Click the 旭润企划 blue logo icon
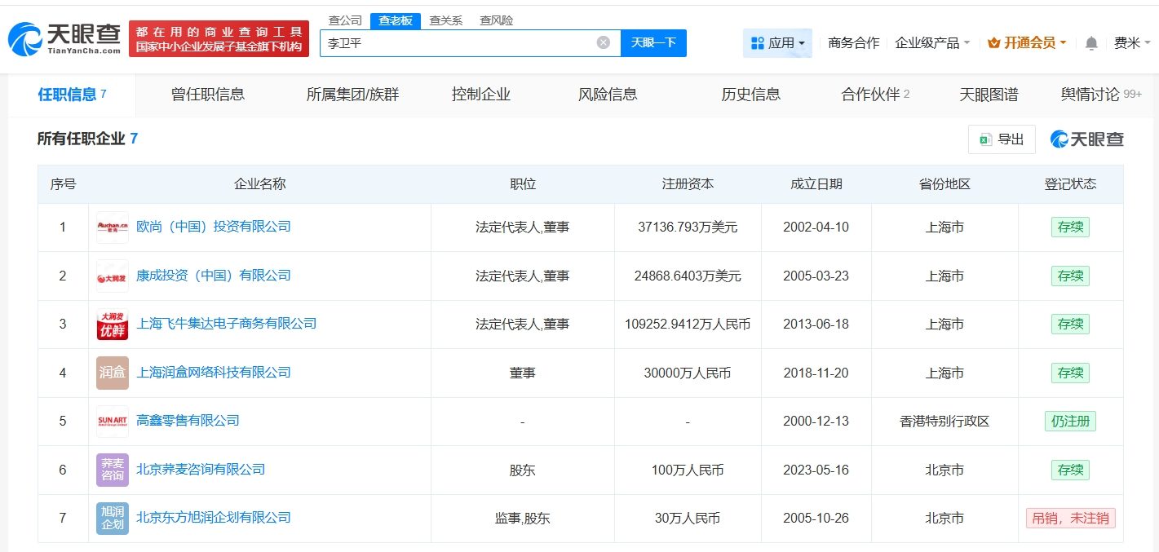 pos(112,518)
